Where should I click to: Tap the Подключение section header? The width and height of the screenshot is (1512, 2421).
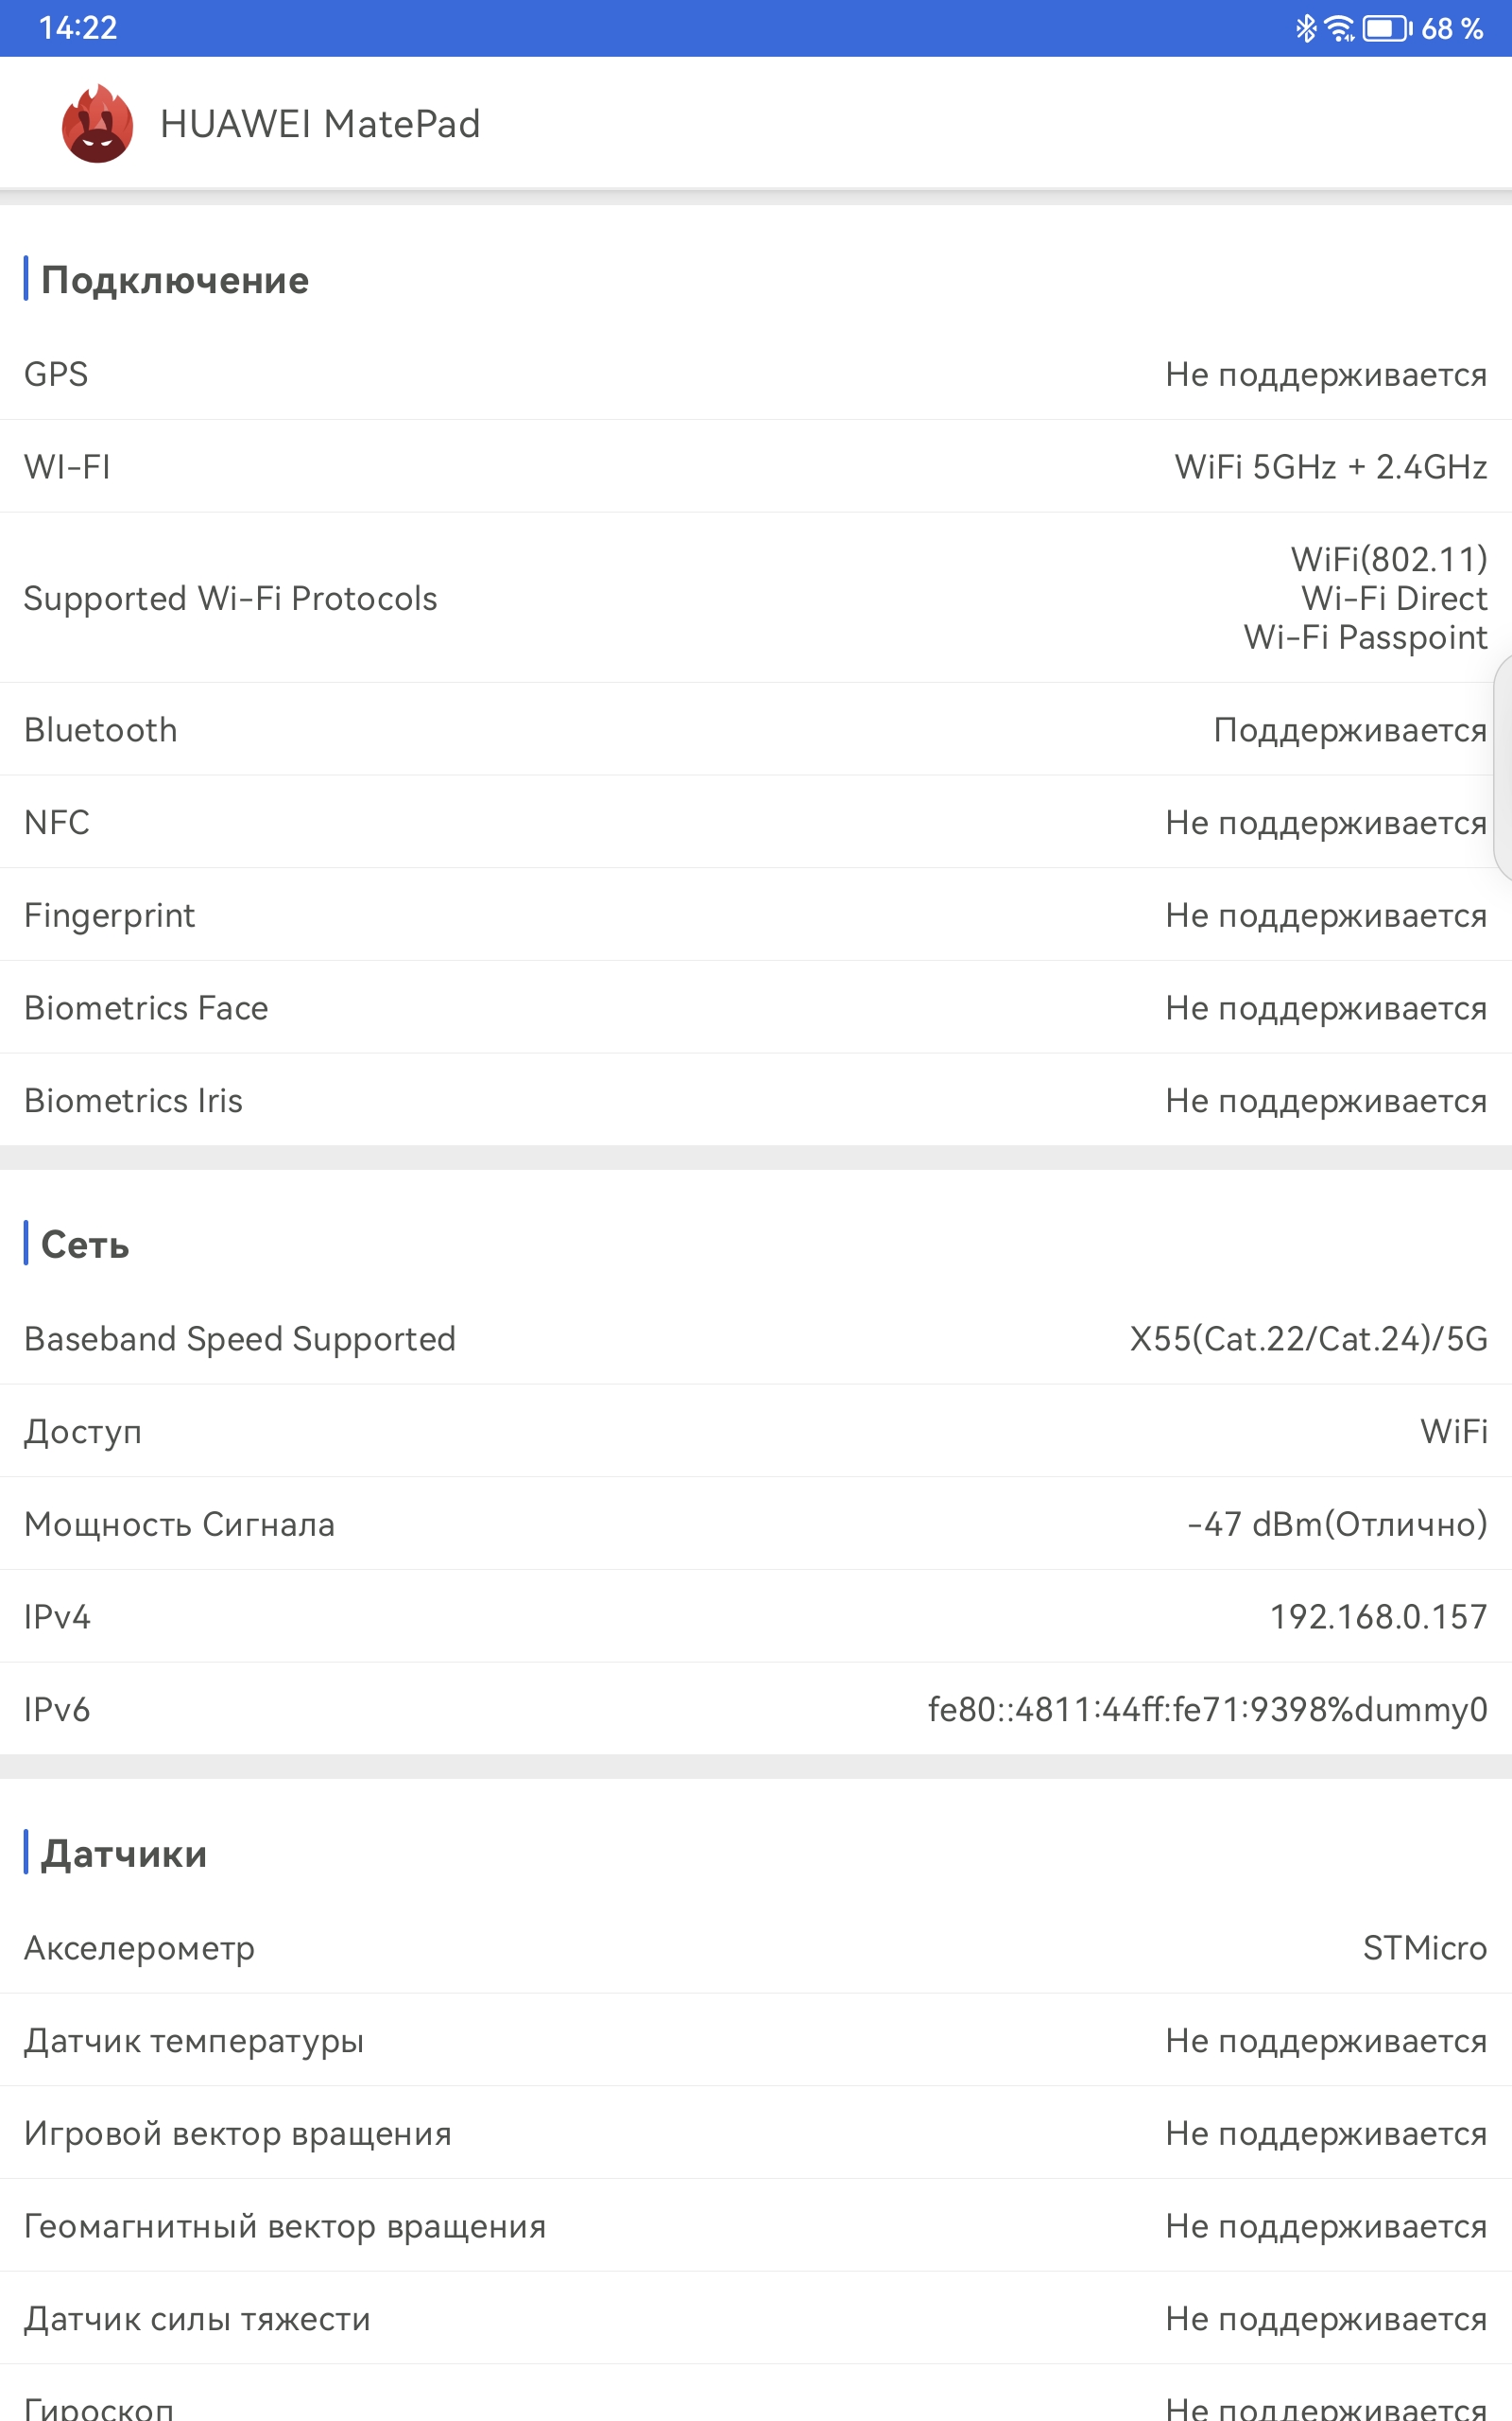pyautogui.click(x=175, y=280)
